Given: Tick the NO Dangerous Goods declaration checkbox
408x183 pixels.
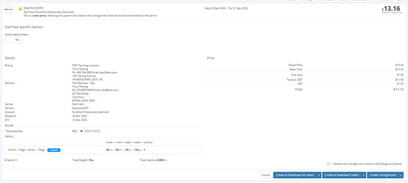Looking at the screenshot, I should click(x=328, y=164).
